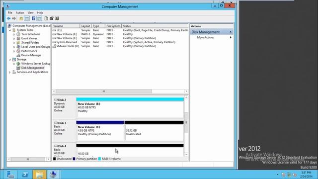
Task: Click the Disk Management tree icon
Action: (x=18, y=68)
